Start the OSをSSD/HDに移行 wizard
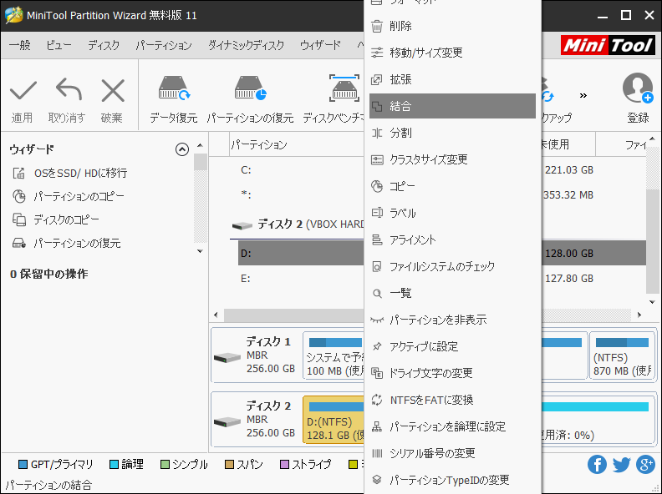Viewport: 662px width, 494px height. 70,173
